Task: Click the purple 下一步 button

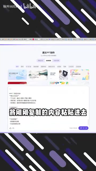Action: click(x=83, y=128)
